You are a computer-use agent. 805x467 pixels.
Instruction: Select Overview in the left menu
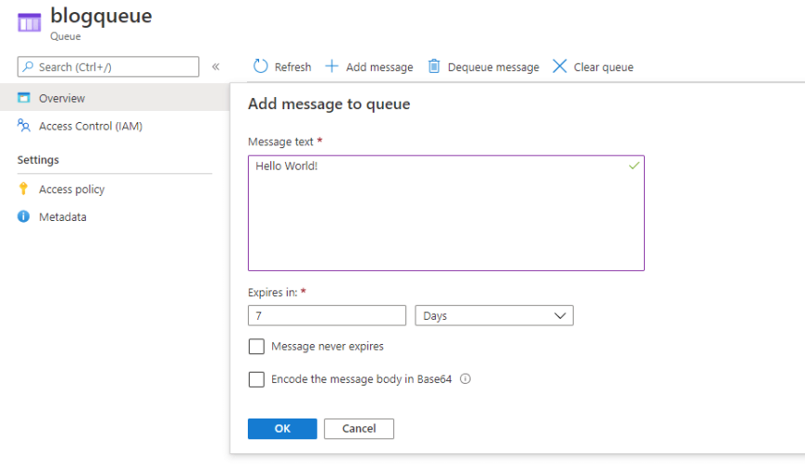(61, 98)
